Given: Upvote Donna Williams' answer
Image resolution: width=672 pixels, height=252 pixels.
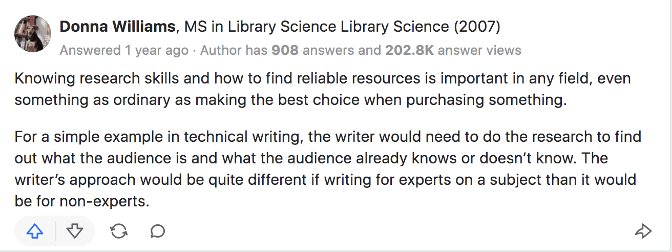Looking at the screenshot, I should 34,232.
